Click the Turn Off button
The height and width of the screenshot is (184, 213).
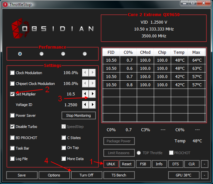pyautogui.click(x=86, y=175)
